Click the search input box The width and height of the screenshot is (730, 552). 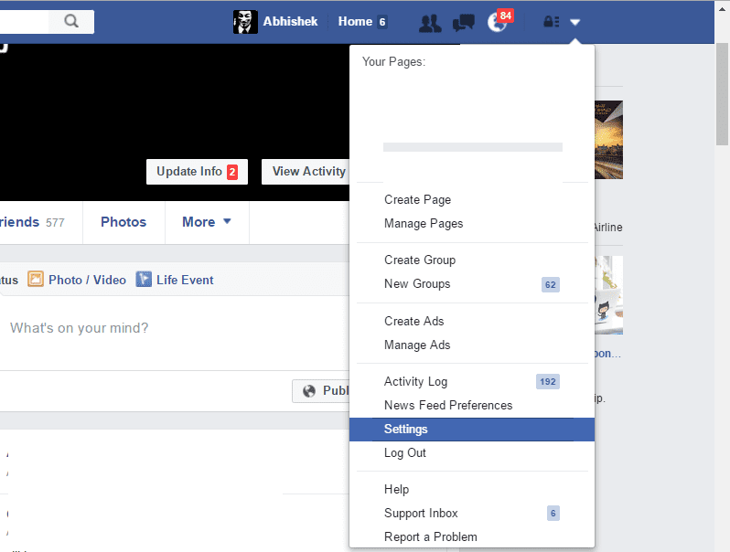(24, 21)
